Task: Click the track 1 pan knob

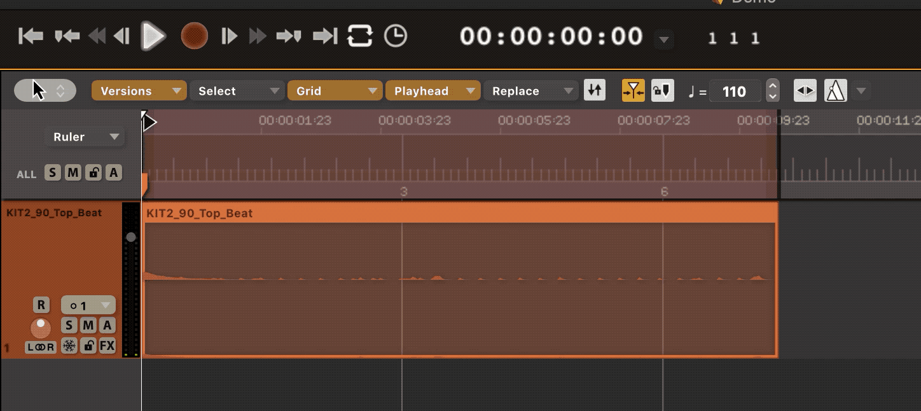Action: pyautogui.click(x=41, y=327)
